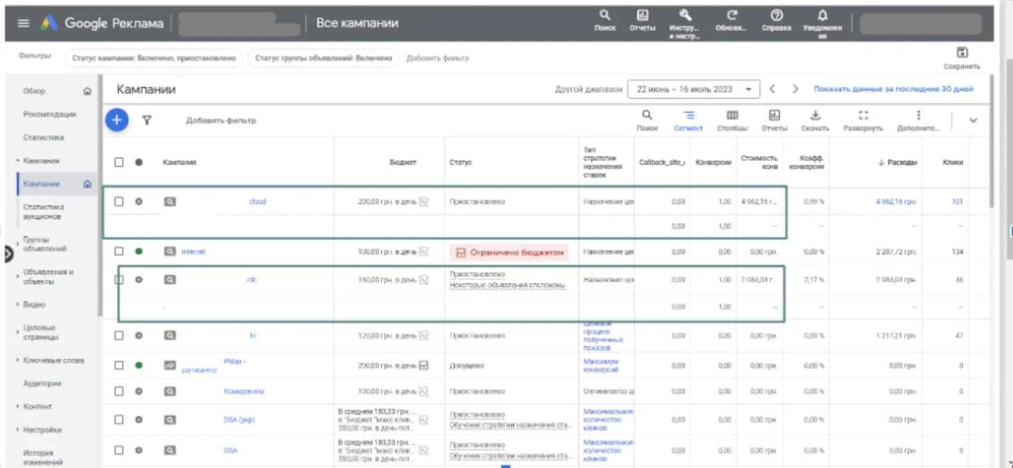Open Обзор in the sidebar
This screenshot has height=468, width=1013.
35,91
